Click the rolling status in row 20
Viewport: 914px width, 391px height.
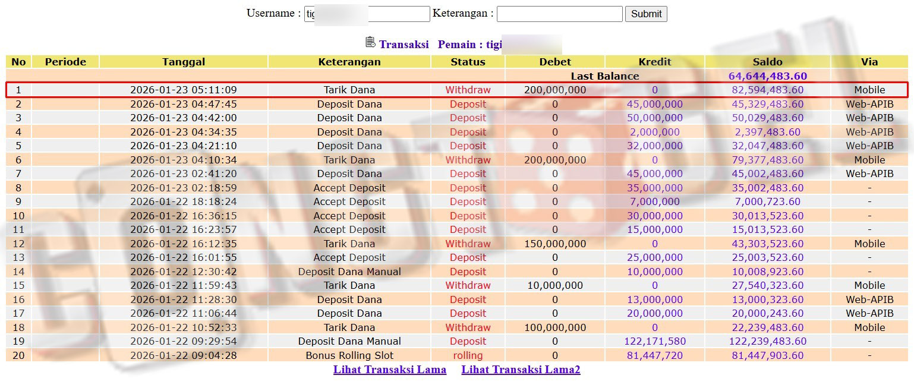coord(468,355)
